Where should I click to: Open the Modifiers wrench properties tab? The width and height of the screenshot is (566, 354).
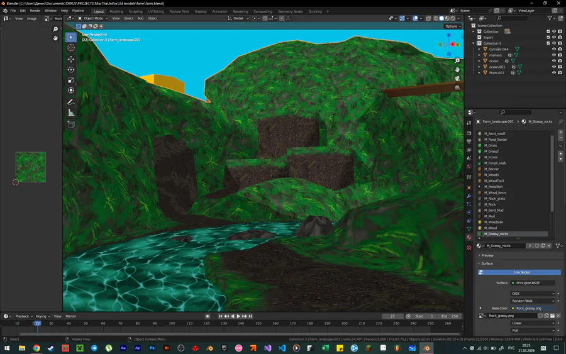(x=469, y=196)
